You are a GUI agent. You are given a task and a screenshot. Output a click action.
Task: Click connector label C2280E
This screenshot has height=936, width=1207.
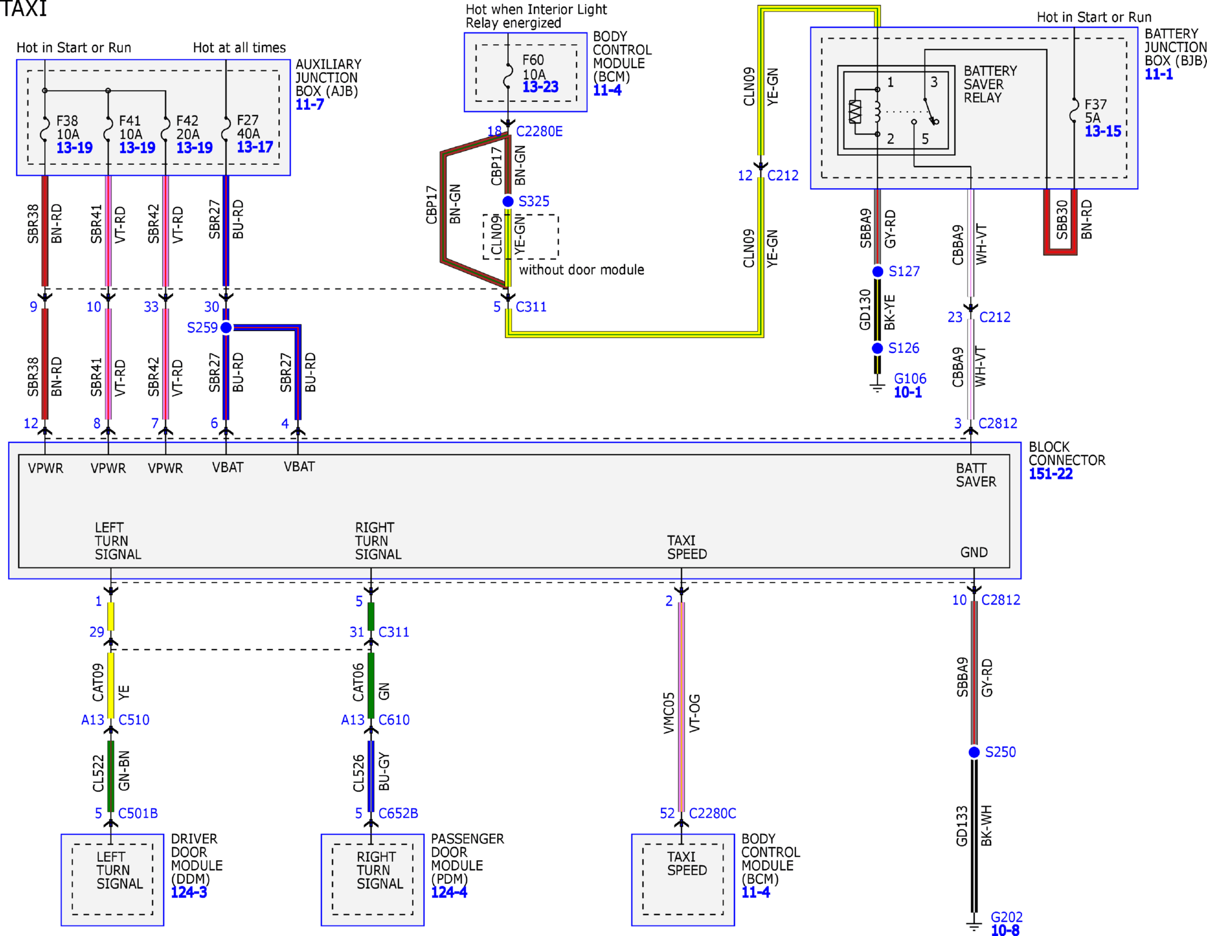coord(539,131)
